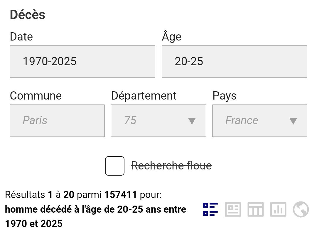This screenshot has height=237, width=317.
Task: Open the Département combo box showing 75
Action: [158, 121]
